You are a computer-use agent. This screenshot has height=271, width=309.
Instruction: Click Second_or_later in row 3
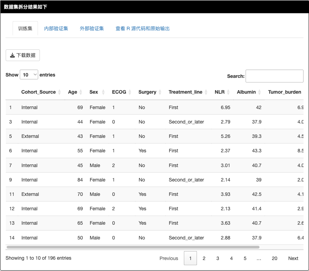point(186,122)
